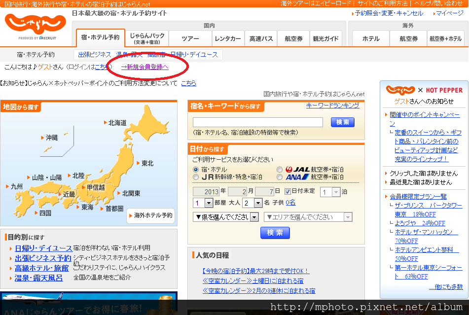
Task: Open 出張ビジネス予約 purpose link
Action: pyautogui.click(x=43, y=258)
